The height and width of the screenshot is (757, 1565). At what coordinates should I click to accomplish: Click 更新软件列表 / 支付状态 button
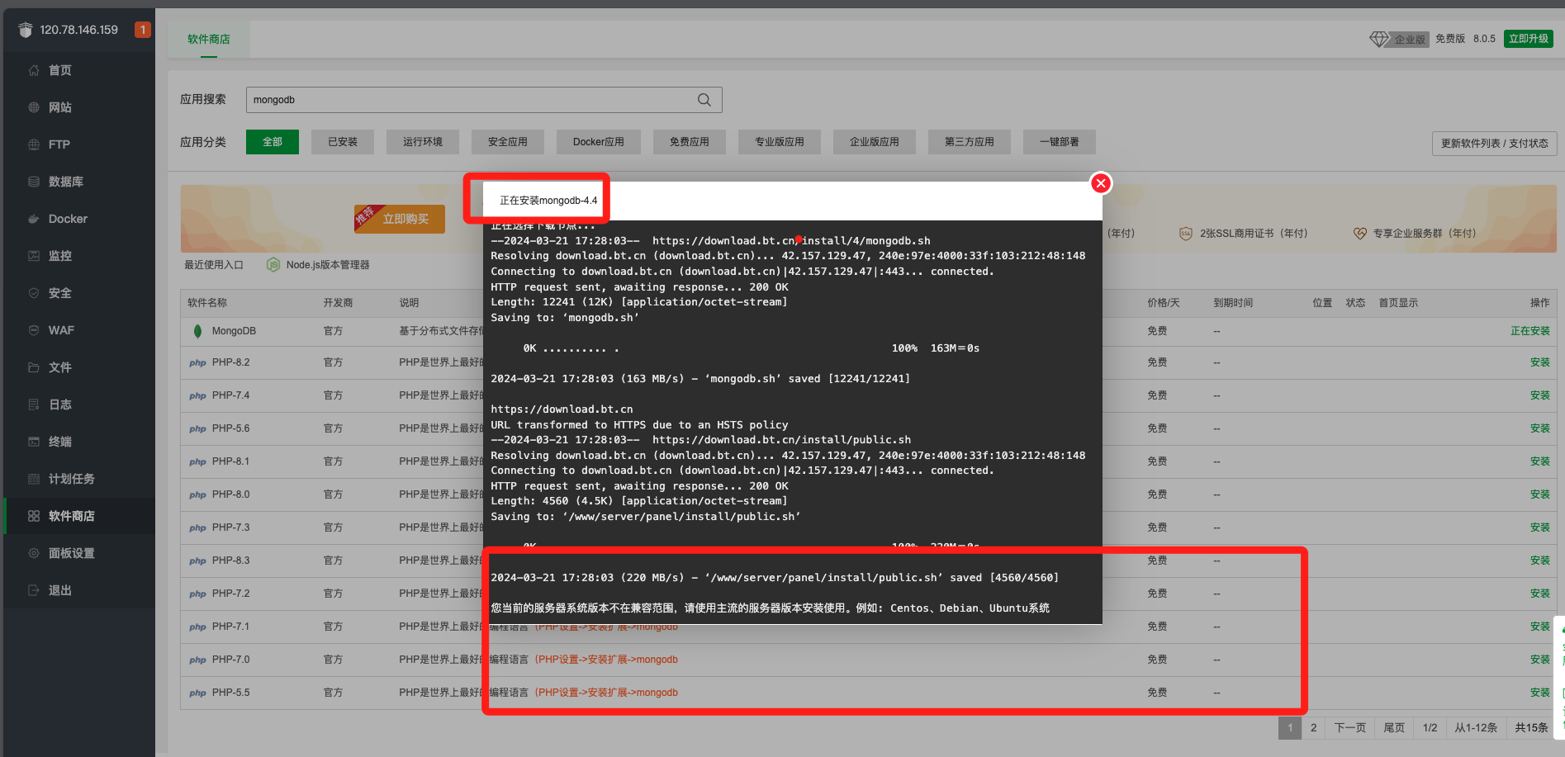[1495, 143]
